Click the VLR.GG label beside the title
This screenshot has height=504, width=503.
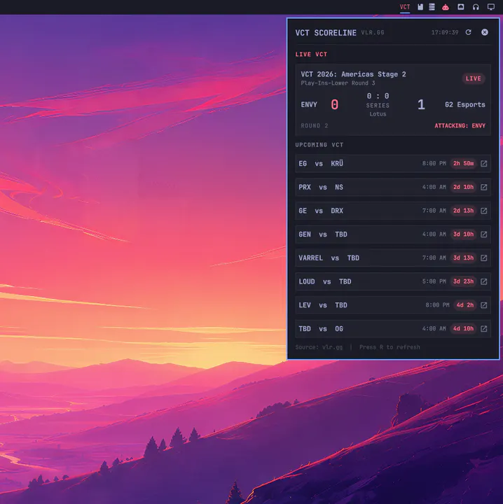click(x=373, y=32)
